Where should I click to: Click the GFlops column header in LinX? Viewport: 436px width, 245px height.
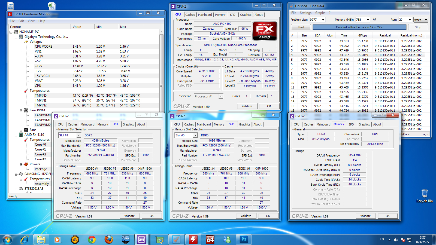click(363, 35)
